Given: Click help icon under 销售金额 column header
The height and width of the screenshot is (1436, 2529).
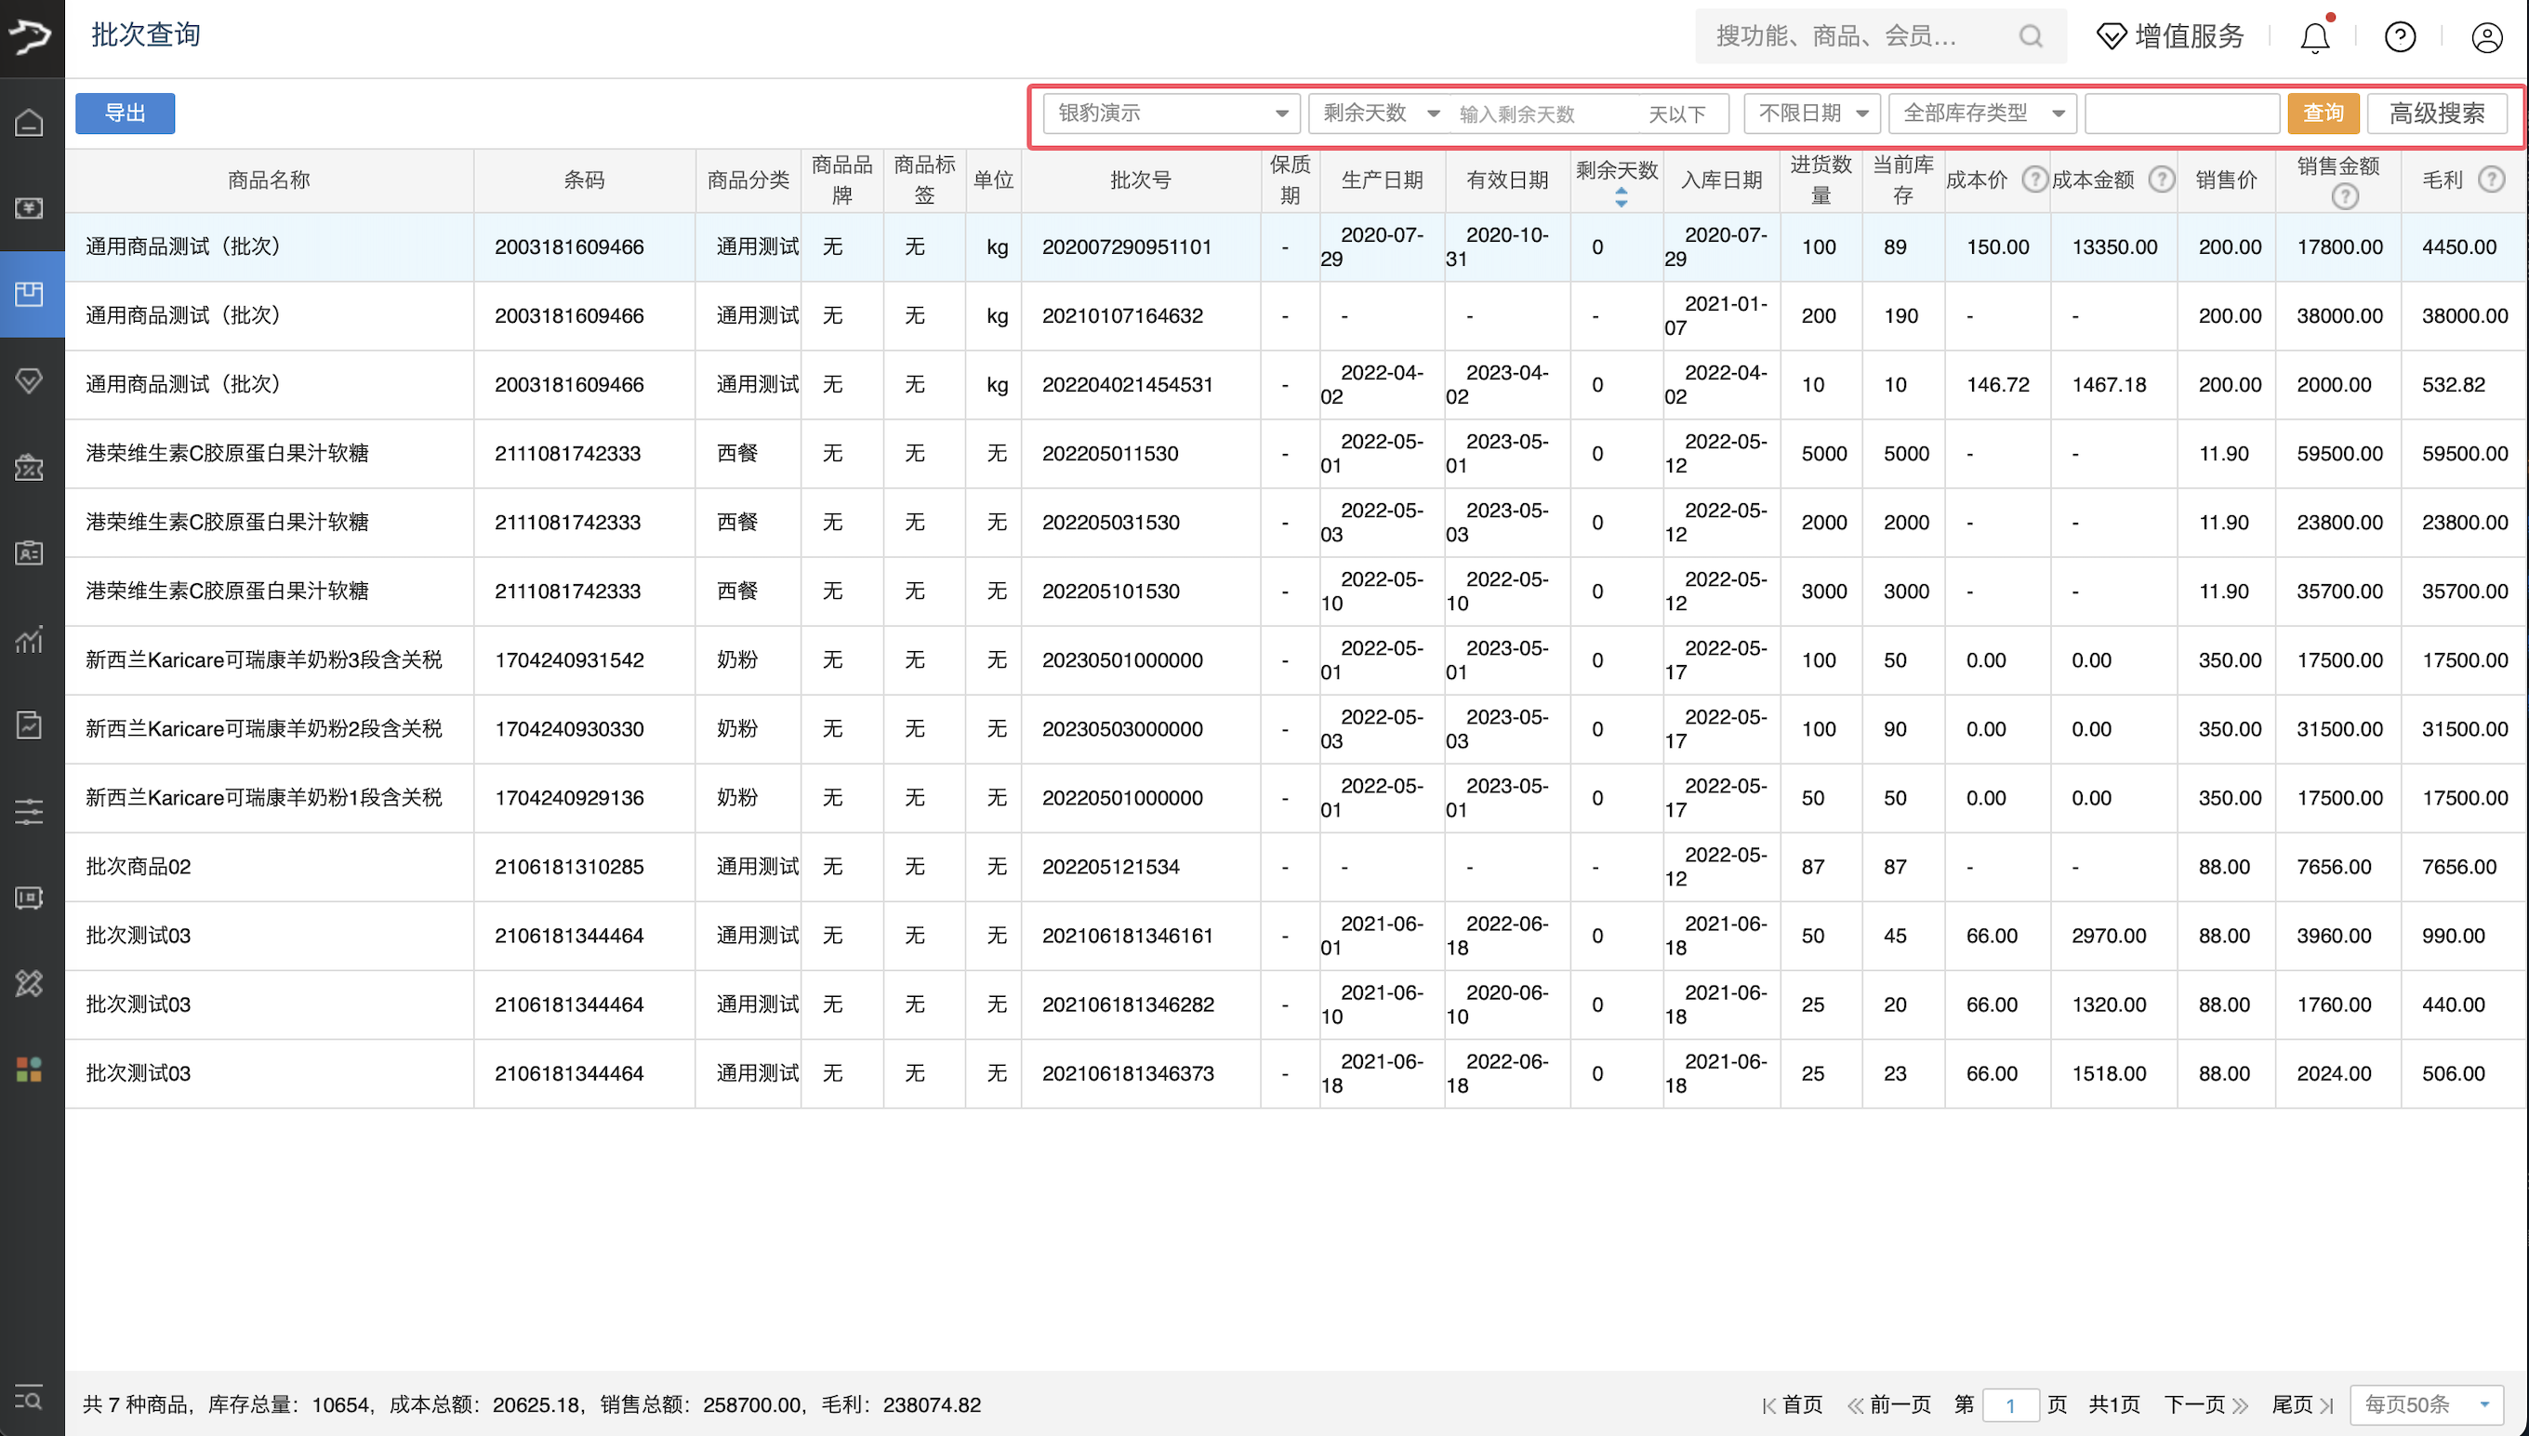Looking at the screenshot, I should click(x=2345, y=196).
